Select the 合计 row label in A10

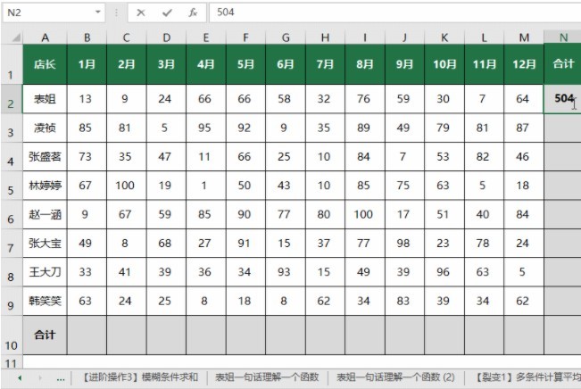[46, 335]
